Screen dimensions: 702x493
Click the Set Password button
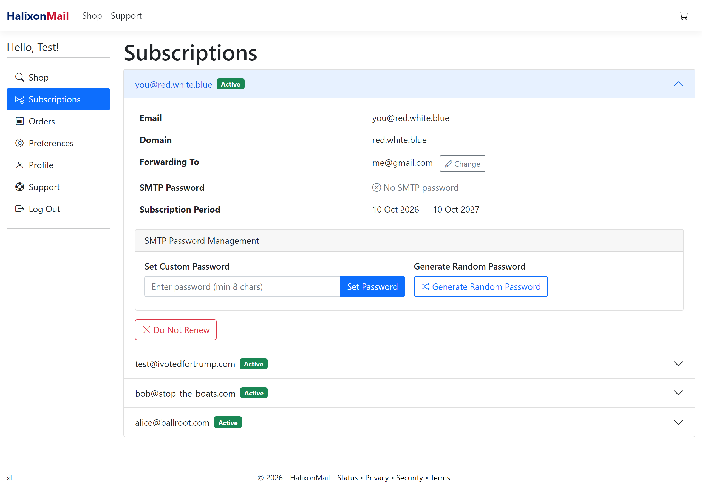372,286
